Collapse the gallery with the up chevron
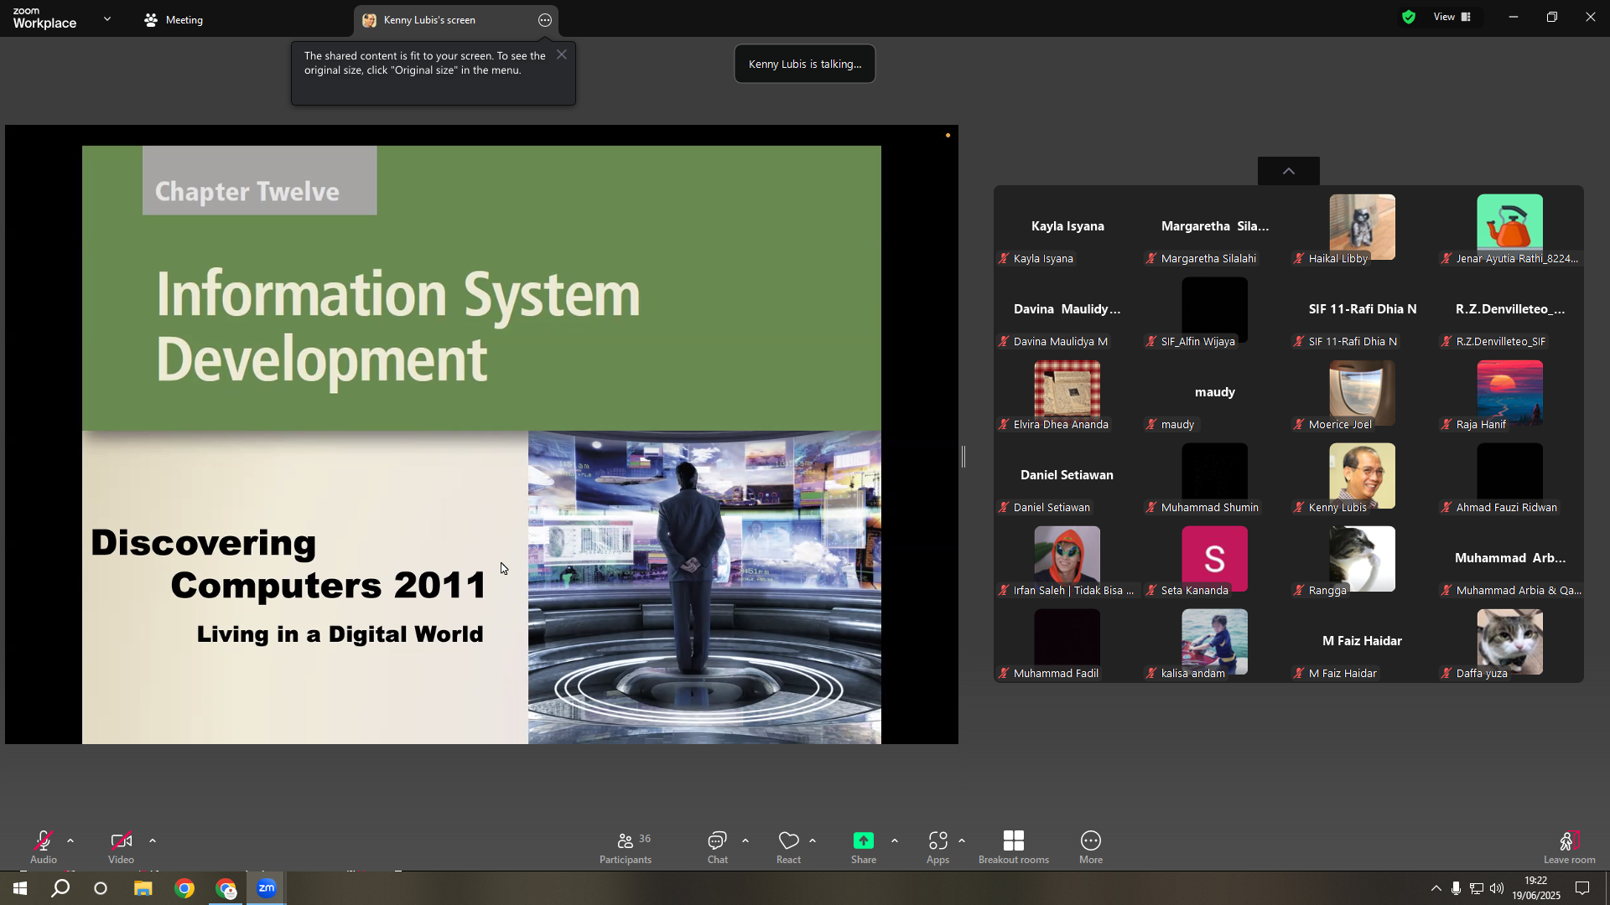This screenshot has width=1610, height=905. [1289, 171]
